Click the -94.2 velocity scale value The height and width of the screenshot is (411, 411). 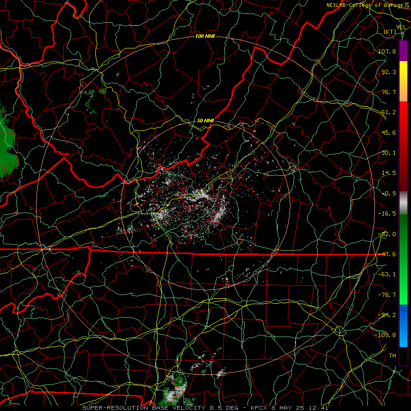[x=387, y=315]
